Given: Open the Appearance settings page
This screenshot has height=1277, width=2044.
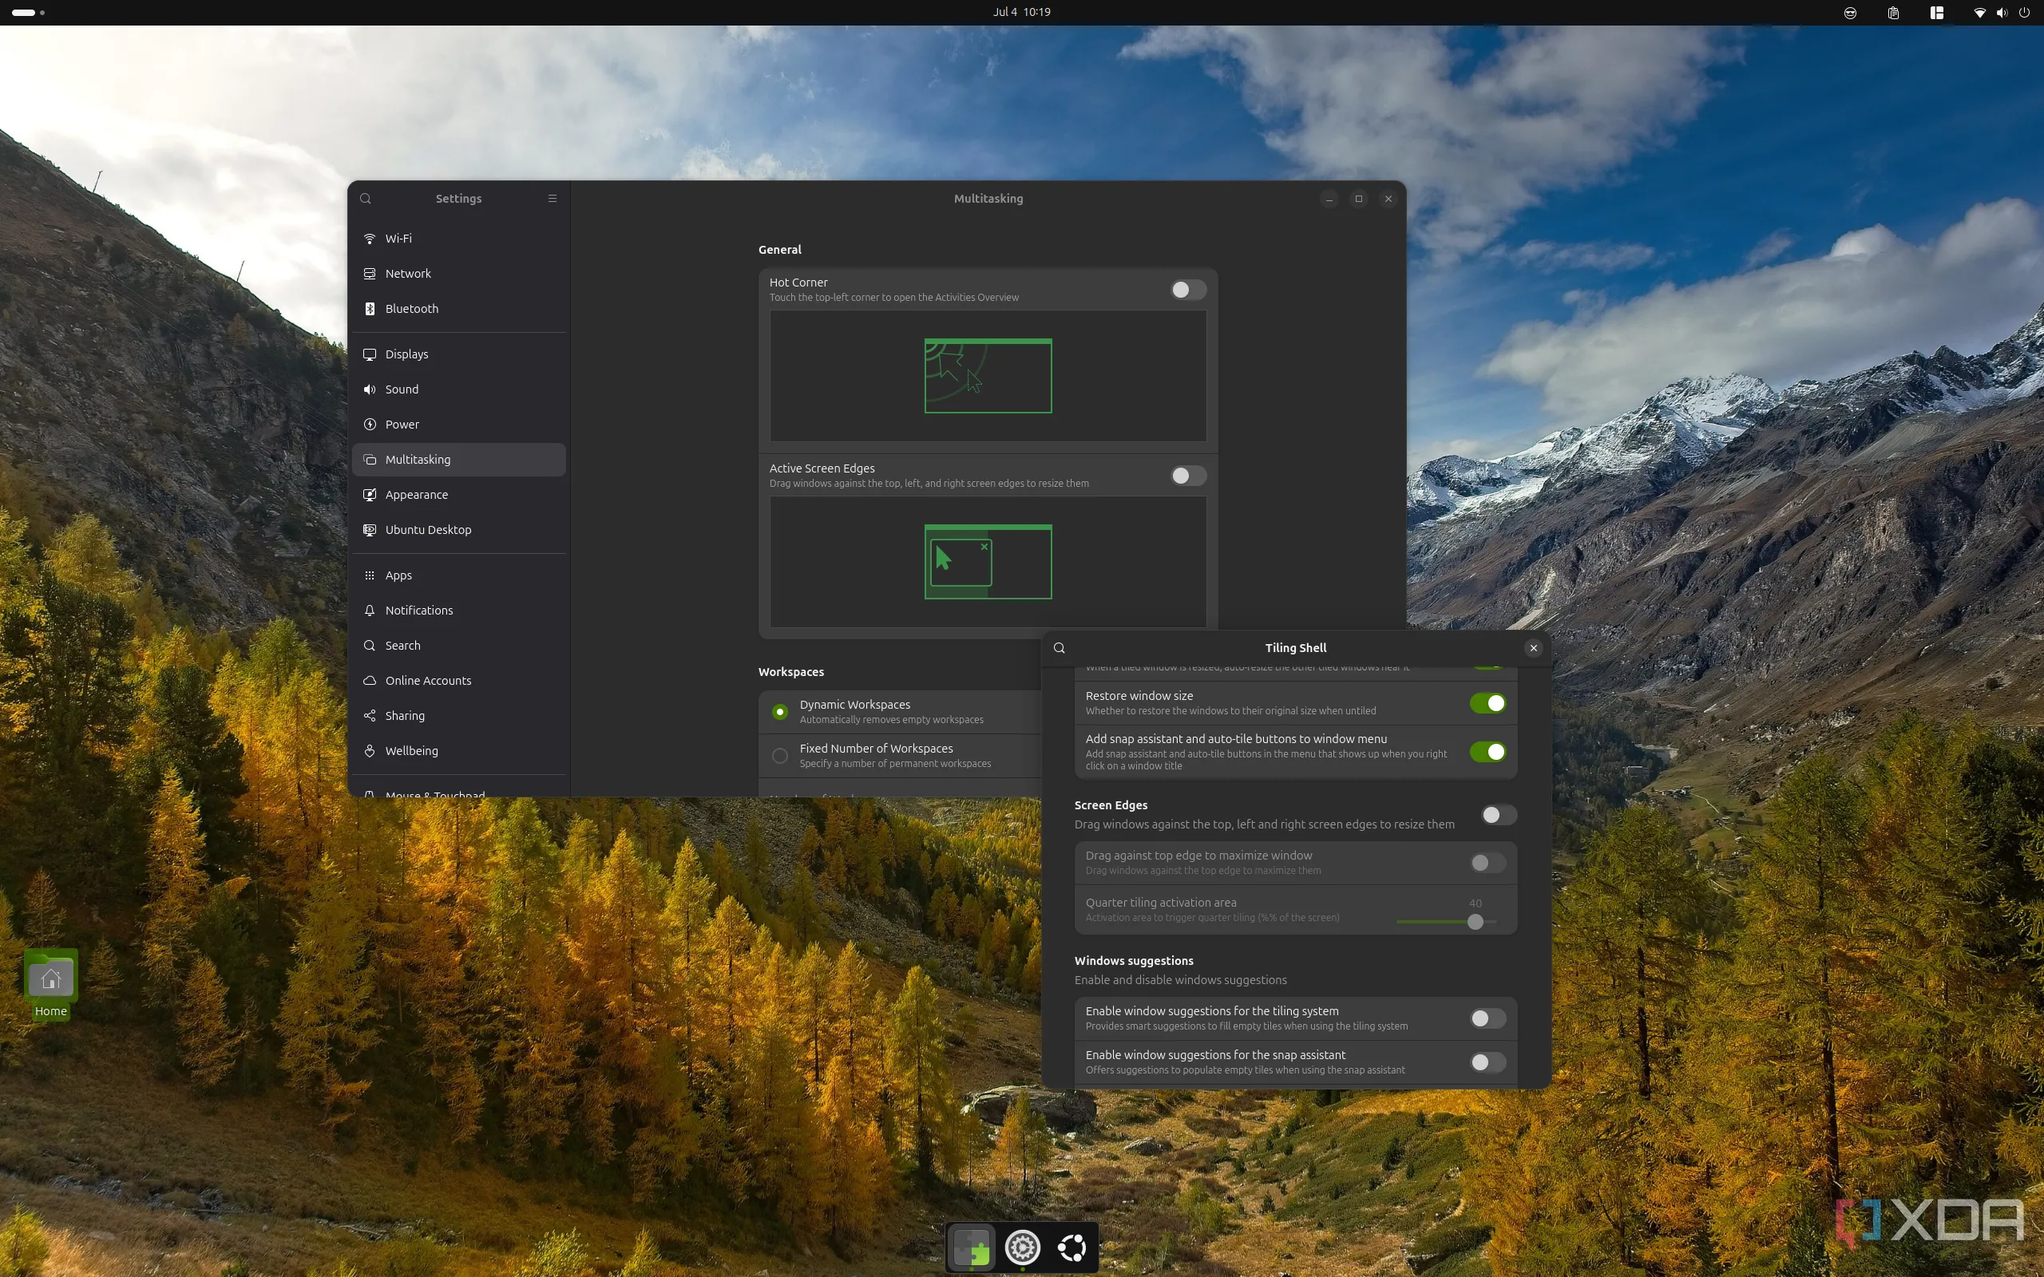Looking at the screenshot, I should pyautogui.click(x=458, y=494).
